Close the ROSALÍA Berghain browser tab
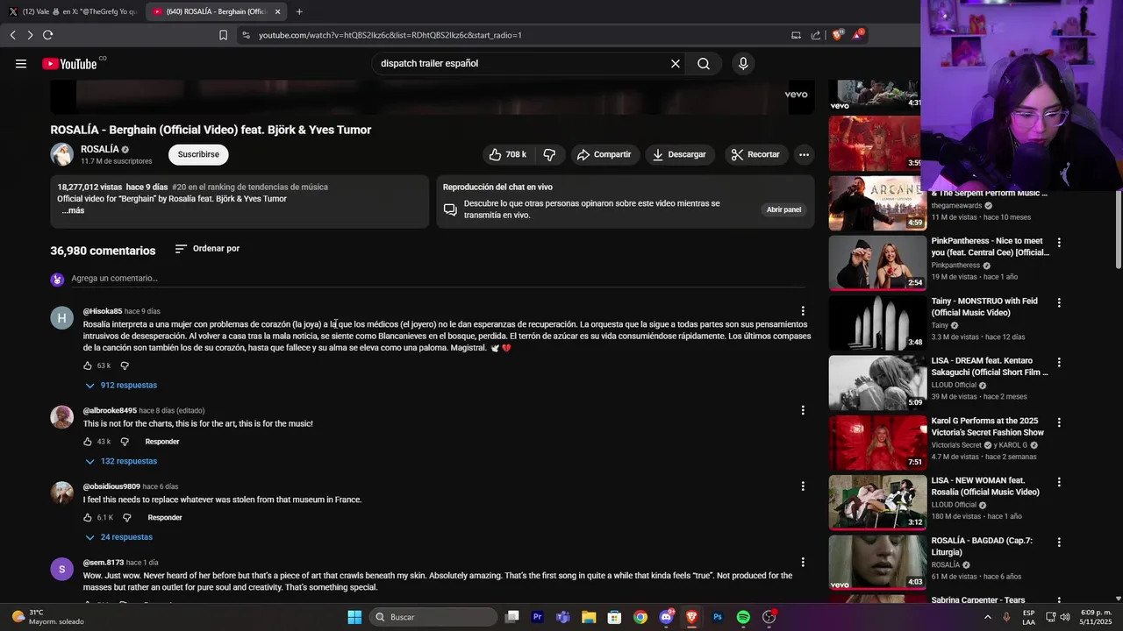The image size is (1123, 631). point(278,11)
